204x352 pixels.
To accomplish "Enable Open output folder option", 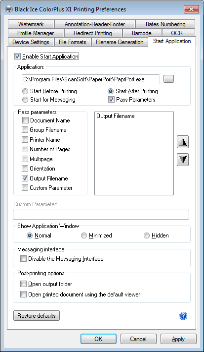I will click(x=23, y=284).
